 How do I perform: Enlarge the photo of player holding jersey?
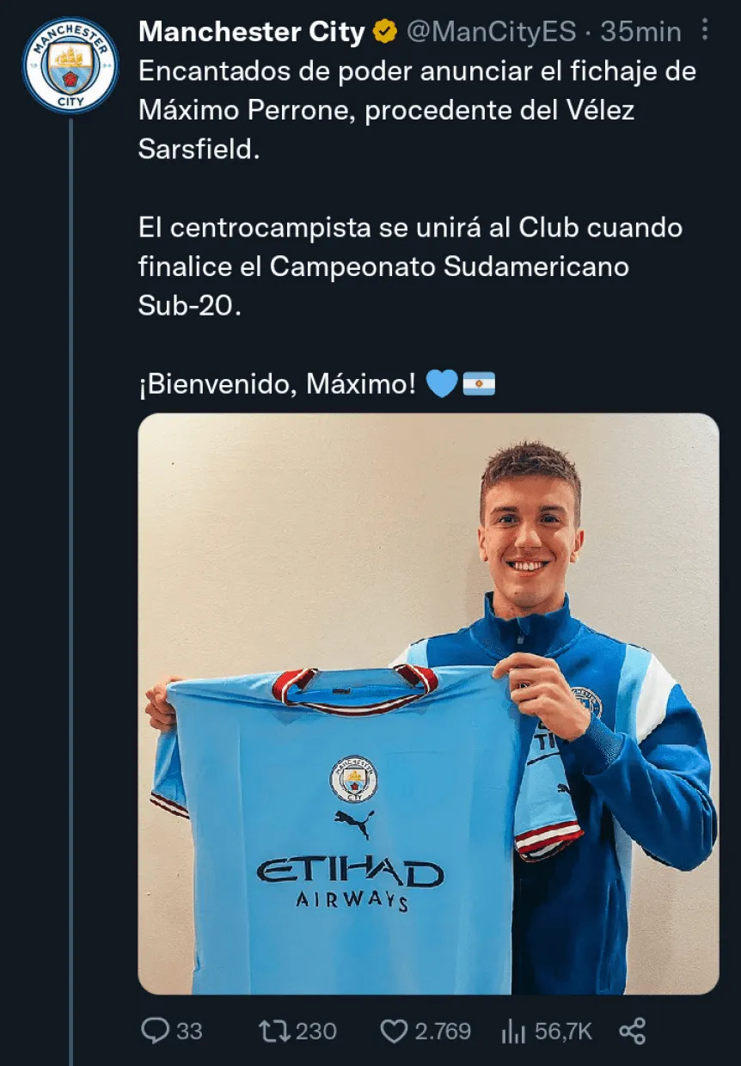(x=428, y=703)
